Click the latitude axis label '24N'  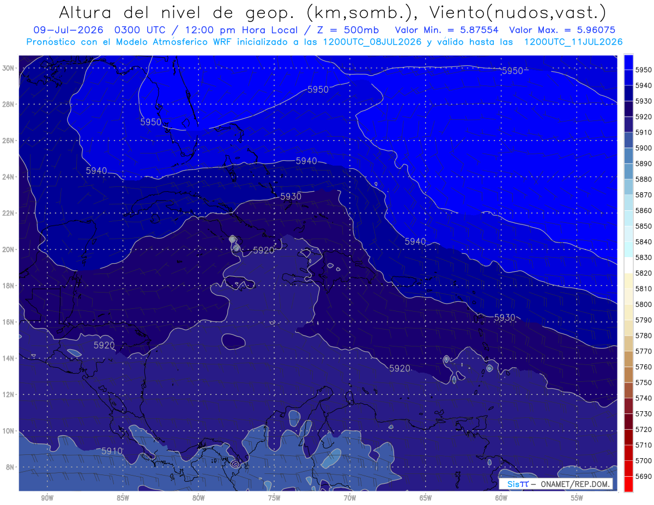(x=9, y=177)
